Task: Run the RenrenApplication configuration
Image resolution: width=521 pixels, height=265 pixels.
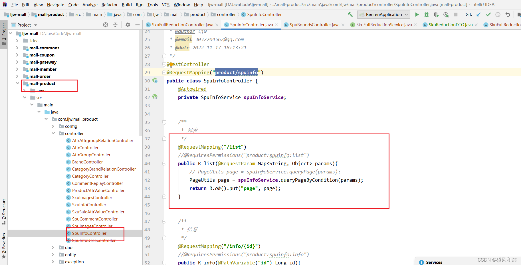Action: pyautogui.click(x=417, y=15)
